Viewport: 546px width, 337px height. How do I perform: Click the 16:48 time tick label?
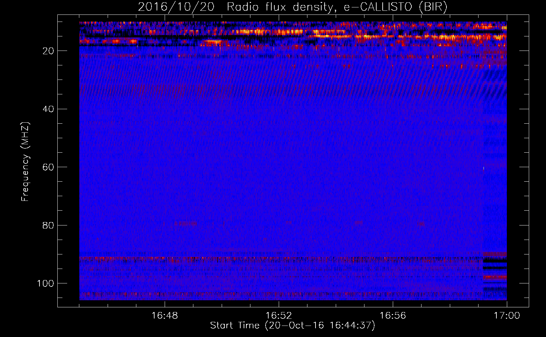coord(165,316)
